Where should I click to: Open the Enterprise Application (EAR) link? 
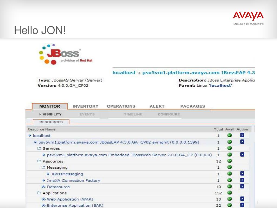click(75, 206)
